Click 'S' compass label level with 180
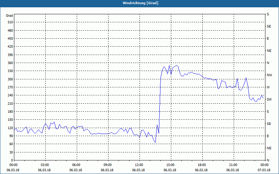The height and width of the screenshot is (174, 279). click(x=268, y=112)
